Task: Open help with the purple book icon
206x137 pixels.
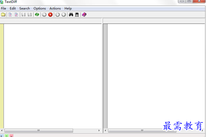Action: click(84, 14)
